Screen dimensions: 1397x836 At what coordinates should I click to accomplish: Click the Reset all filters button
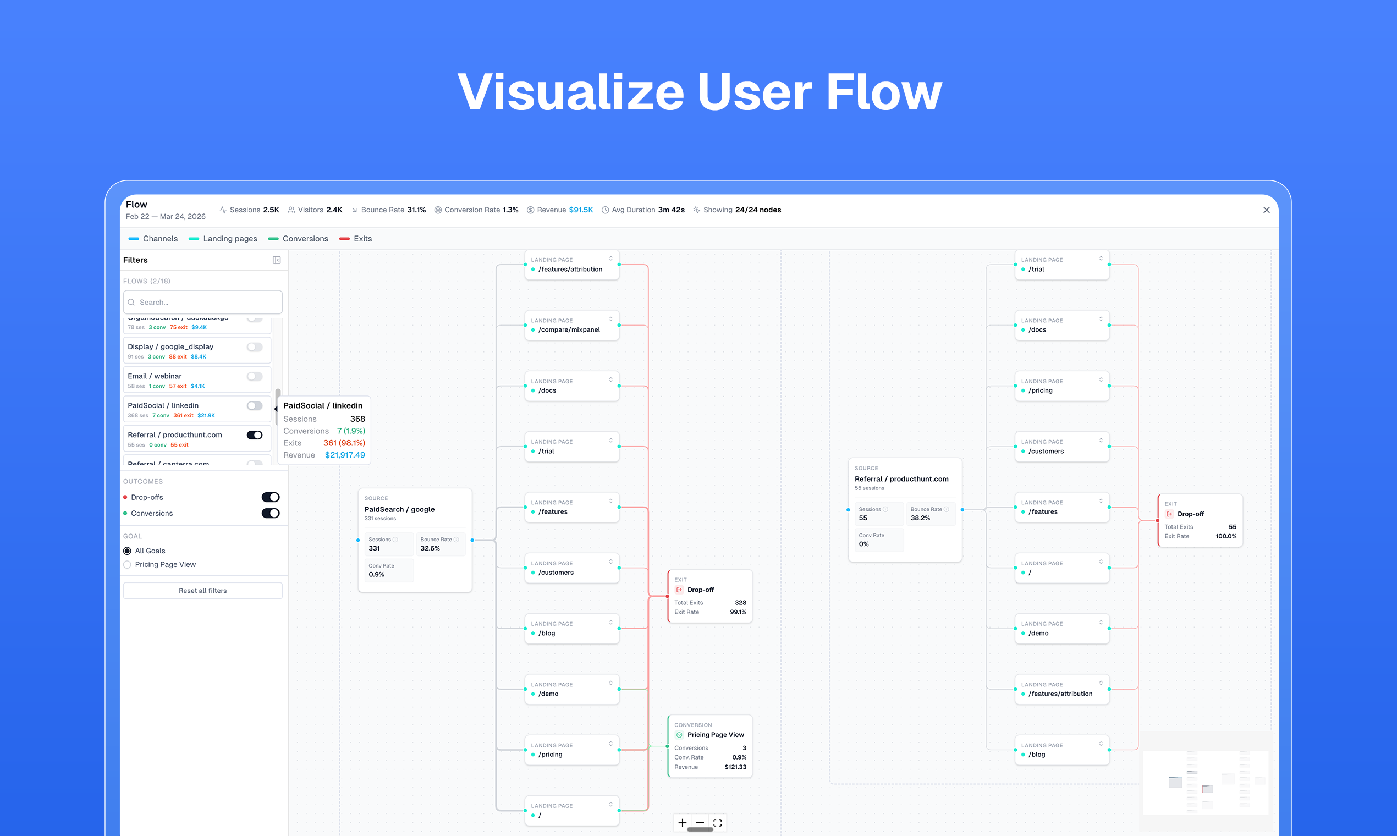(203, 590)
